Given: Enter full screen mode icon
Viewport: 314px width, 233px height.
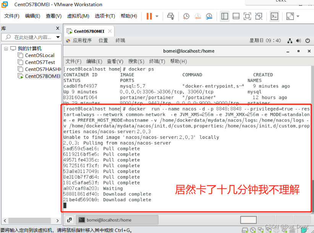Looking at the screenshot, I should click(247, 16).
